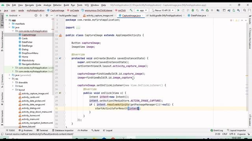Viewport: 252px width, 141px height.
Task: Click Sync Project with Gradle Files icon
Action: (229, 11)
